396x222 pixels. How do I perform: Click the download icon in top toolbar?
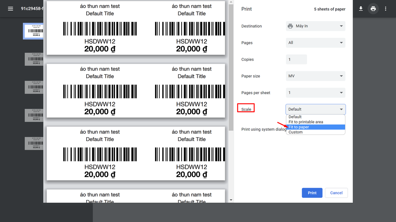pos(361,9)
